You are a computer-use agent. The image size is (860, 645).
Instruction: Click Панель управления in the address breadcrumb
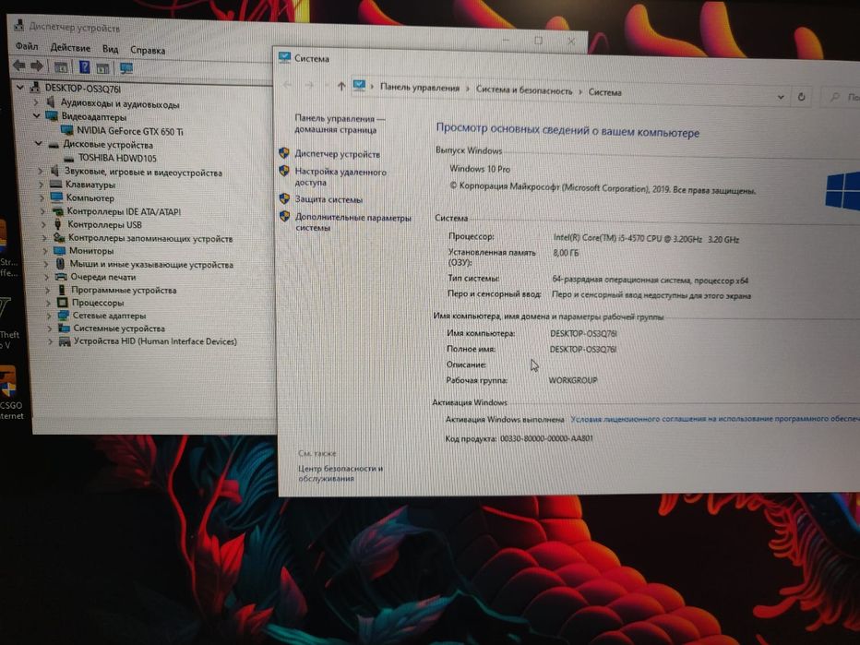pos(420,88)
